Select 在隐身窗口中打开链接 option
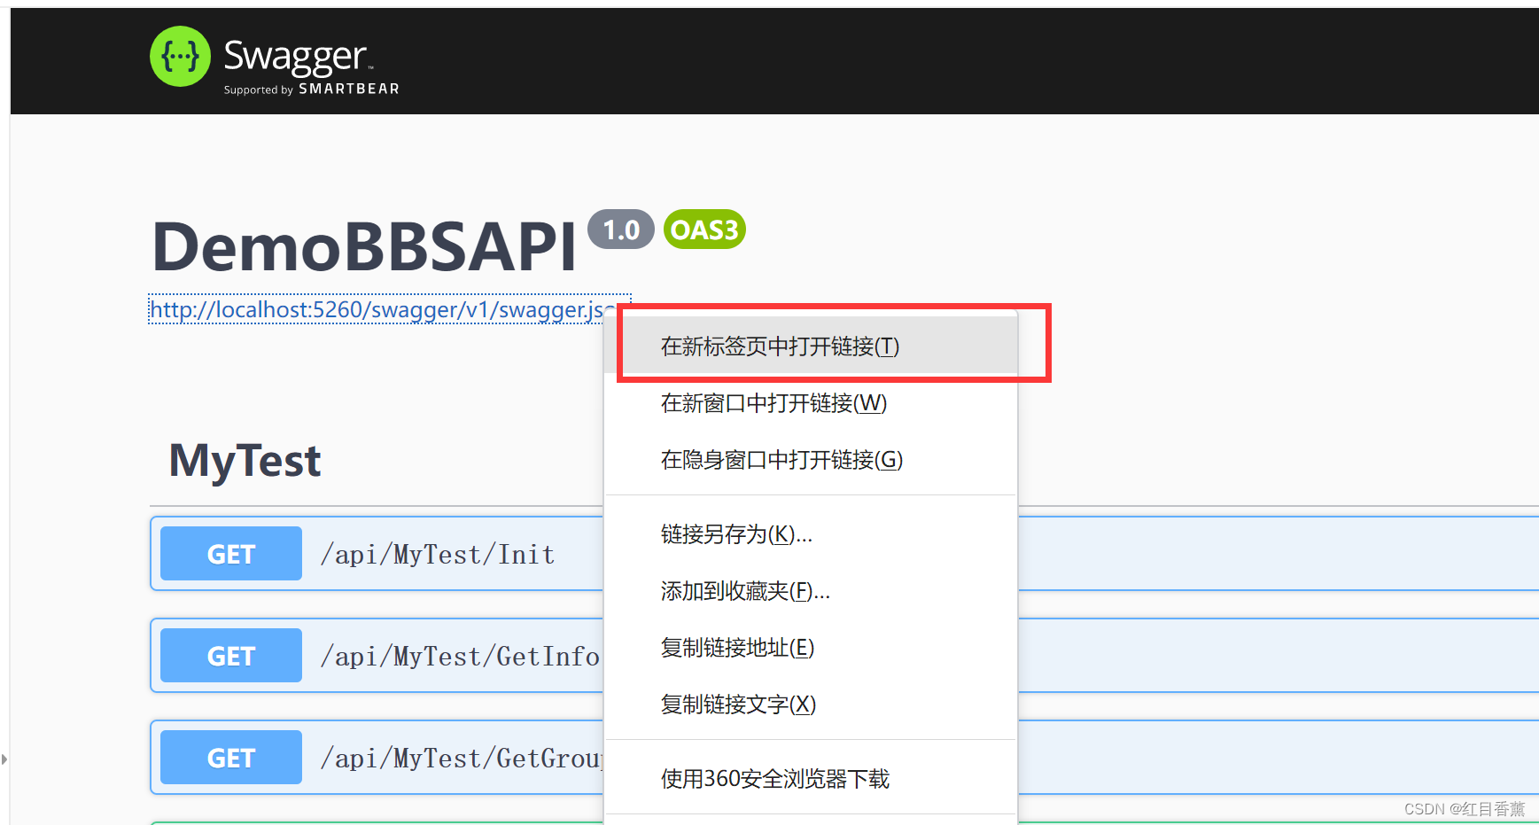The width and height of the screenshot is (1539, 825). click(781, 460)
